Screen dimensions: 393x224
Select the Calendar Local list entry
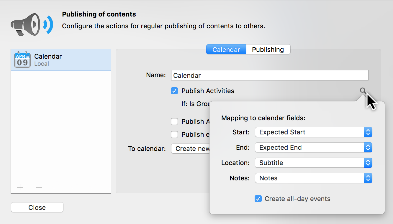[x=61, y=60]
